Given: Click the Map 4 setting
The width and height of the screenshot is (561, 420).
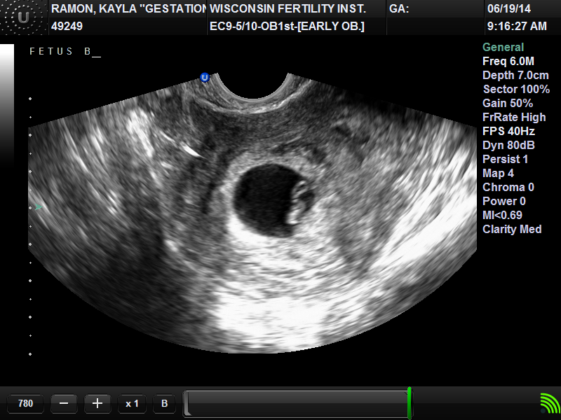Looking at the screenshot, I should click(498, 173).
